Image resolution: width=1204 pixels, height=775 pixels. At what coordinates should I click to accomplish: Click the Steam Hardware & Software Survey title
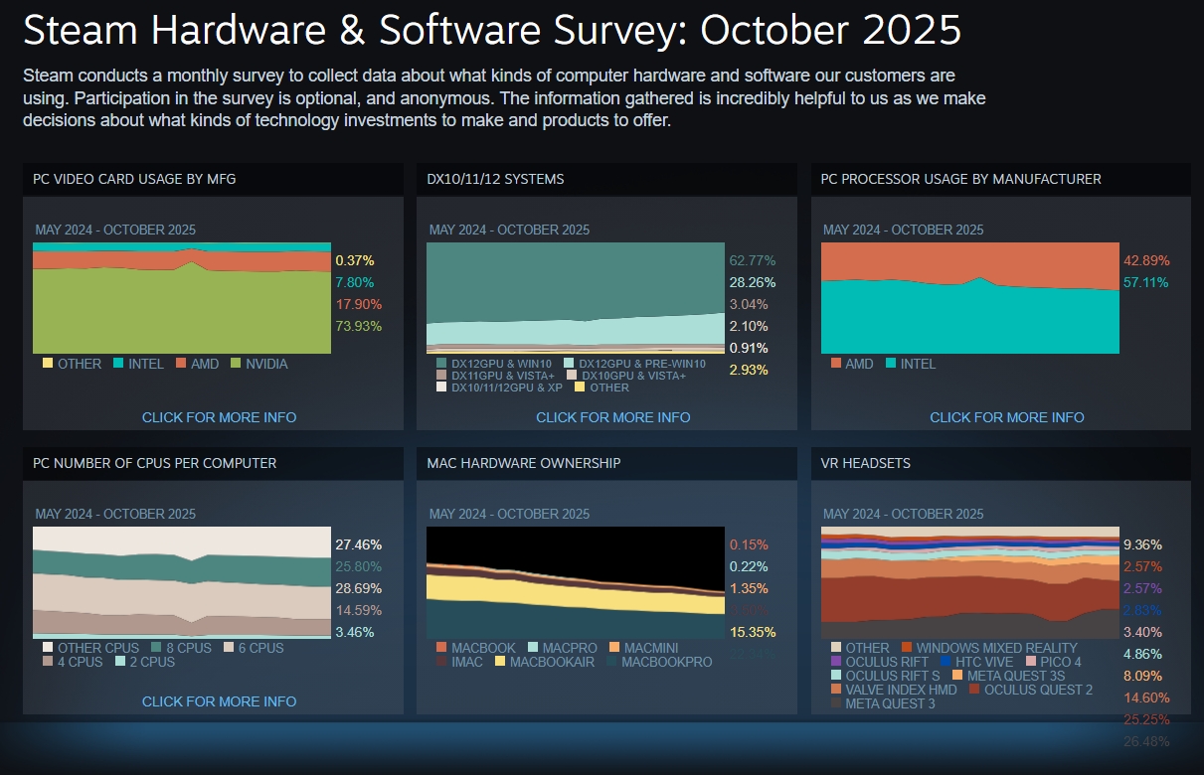coord(492,31)
